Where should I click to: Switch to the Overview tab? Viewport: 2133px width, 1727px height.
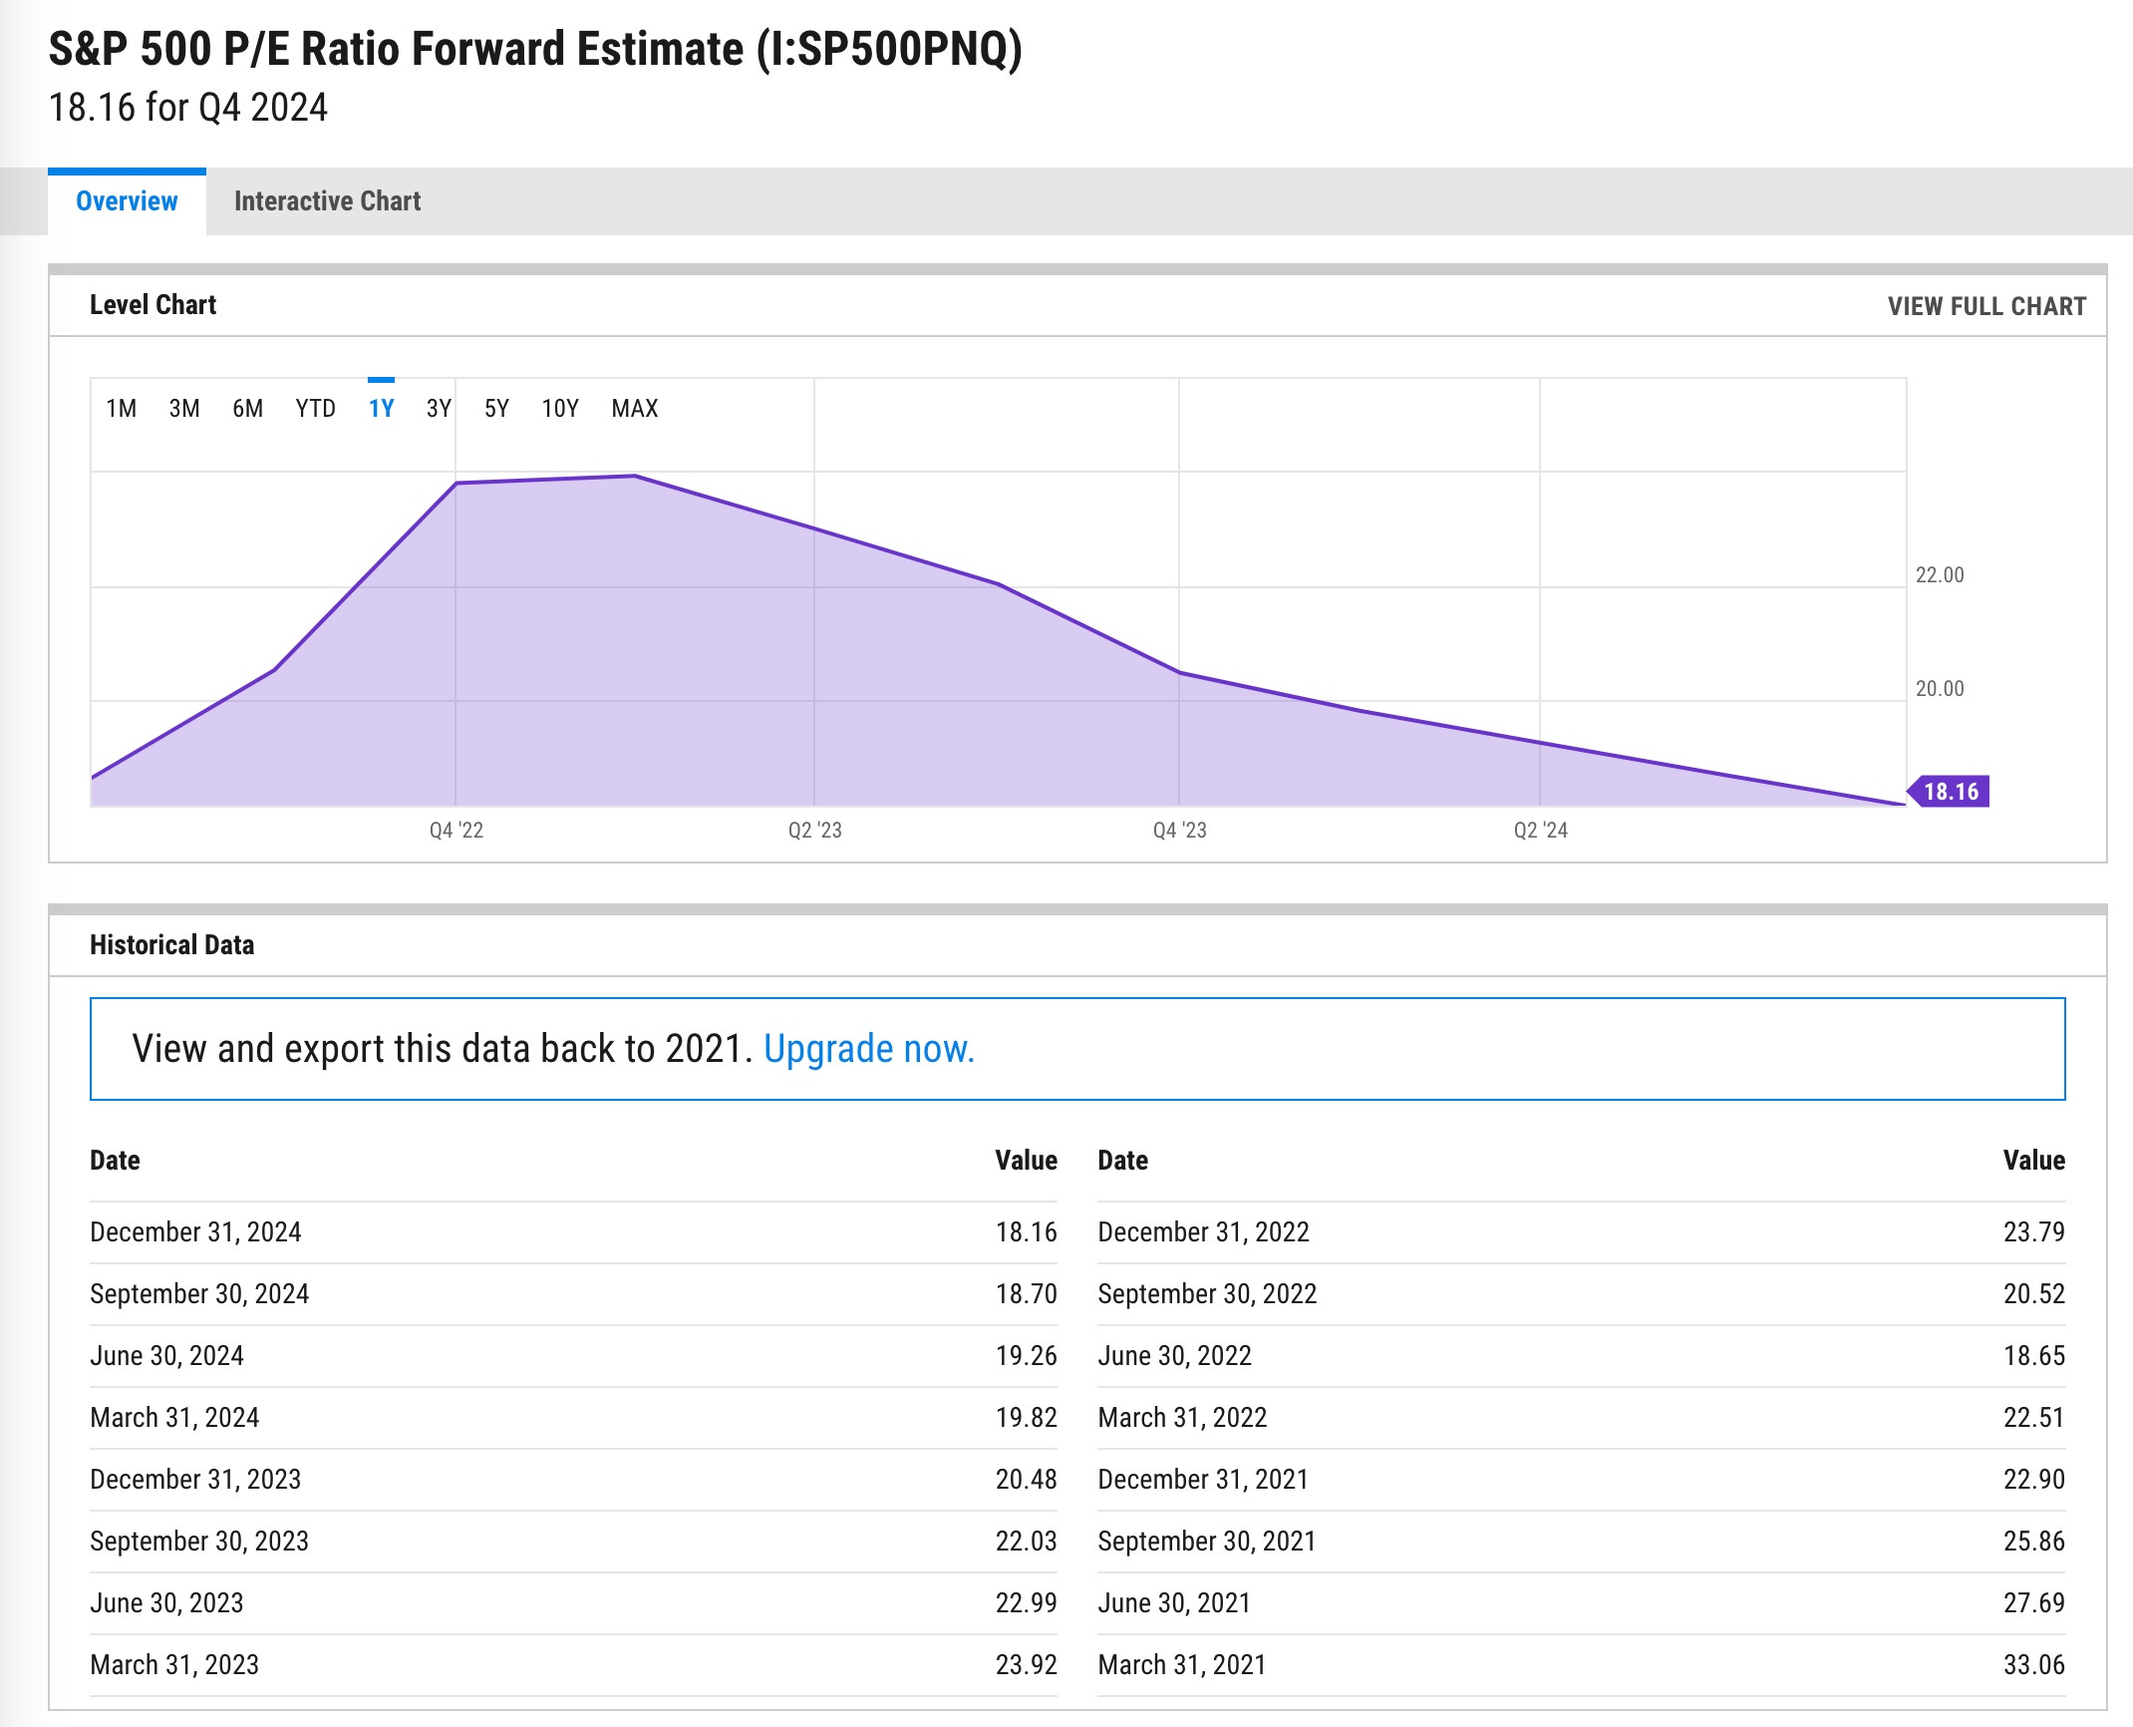127,201
